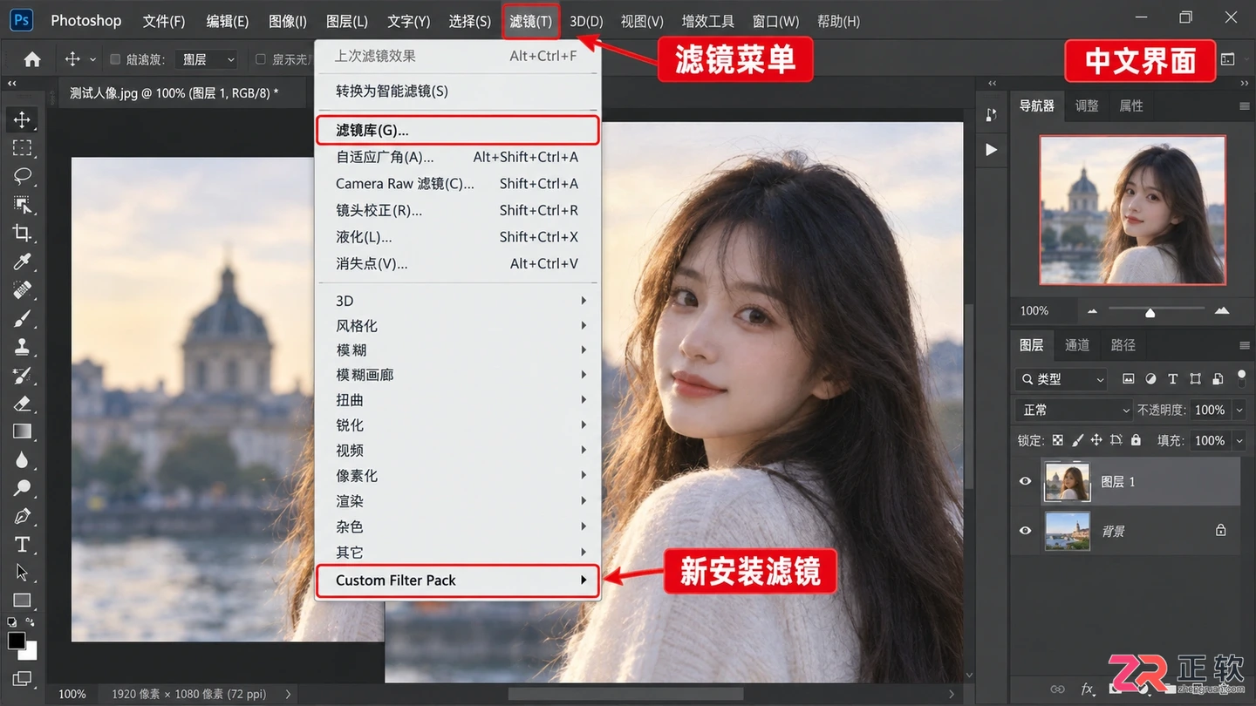Click the pixel layer filter icon

[x=1129, y=379]
